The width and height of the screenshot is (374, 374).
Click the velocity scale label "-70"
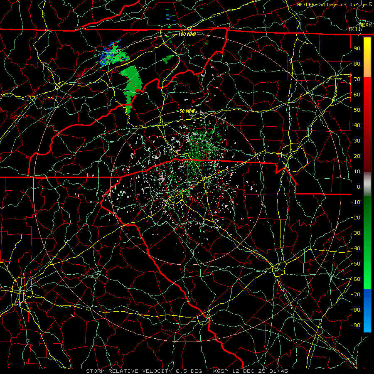(x=355, y=295)
